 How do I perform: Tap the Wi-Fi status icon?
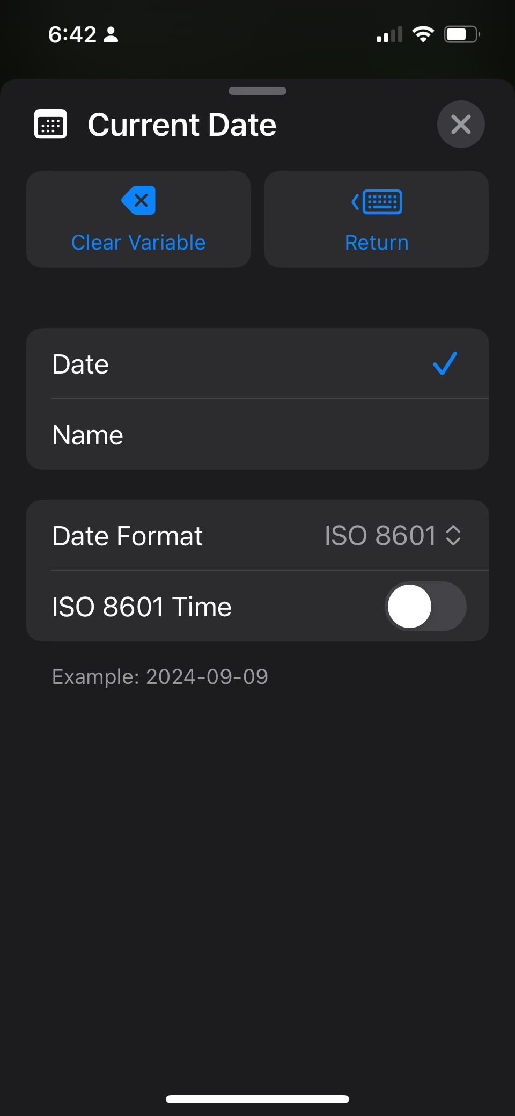(x=423, y=35)
